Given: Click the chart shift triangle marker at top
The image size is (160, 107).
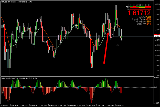Looking at the screenshot, I should click(123, 1).
